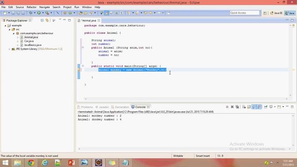Open Chrome from the taskbar
Image resolution: width=297 pixels, height=167 pixels.
pyautogui.click(x=31, y=163)
